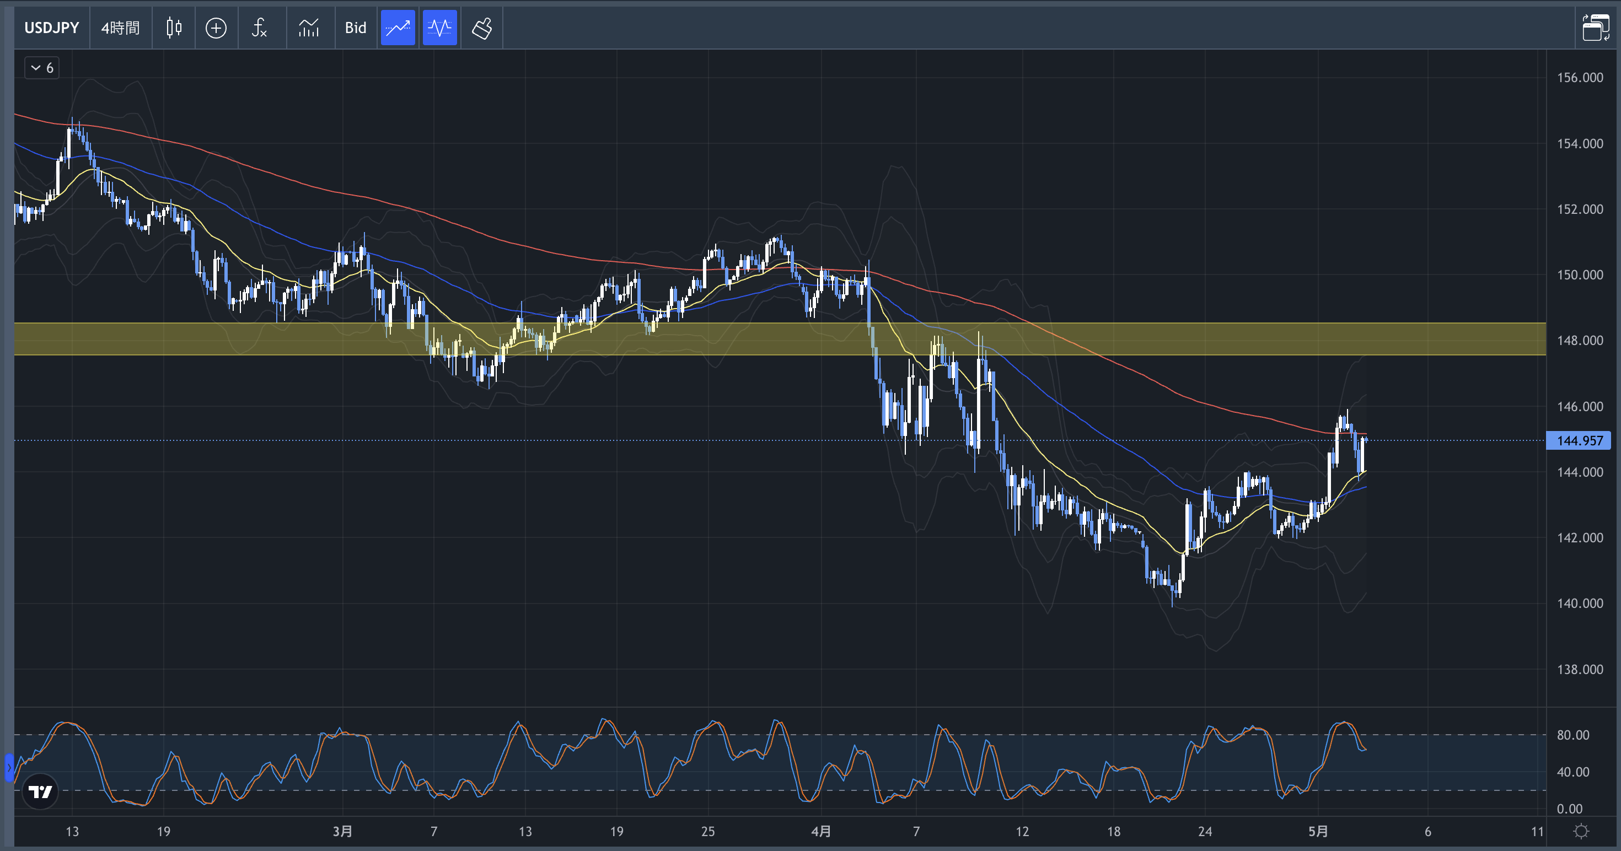Expand the collapsed 6 indicators legend
Screen dimensions: 1621x851
42,68
